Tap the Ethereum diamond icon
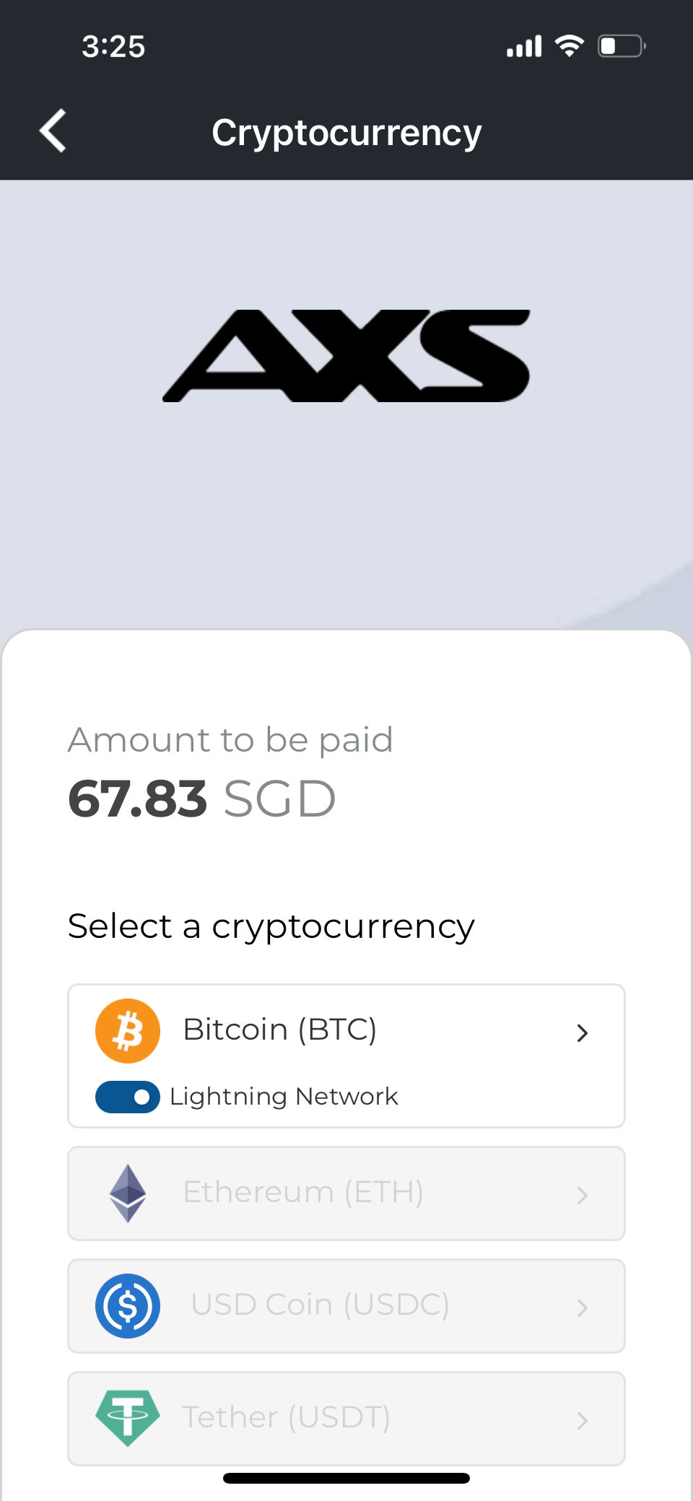Image resolution: width=693 pixels, height=1501 pixels. click(x=128, y=1193)
